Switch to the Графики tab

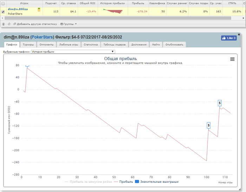tap(12, 45)
